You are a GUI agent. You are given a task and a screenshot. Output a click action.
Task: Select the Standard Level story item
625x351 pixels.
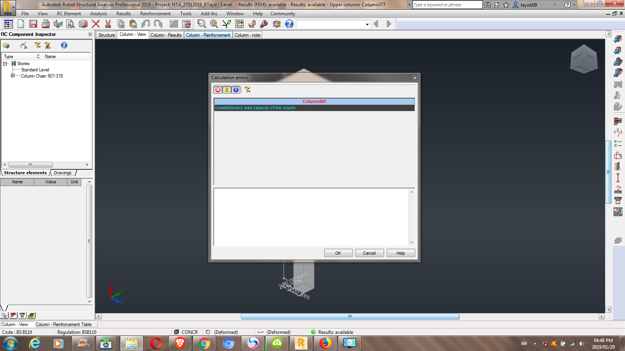pyautogui.click(x=35, y=69)
